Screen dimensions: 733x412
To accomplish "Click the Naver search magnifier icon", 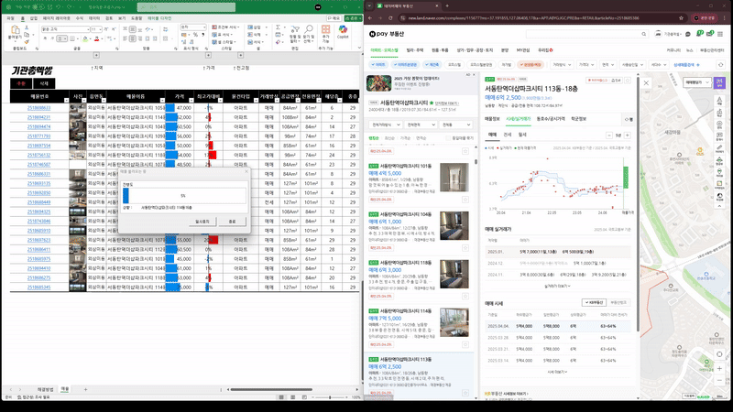I will 644,34.
